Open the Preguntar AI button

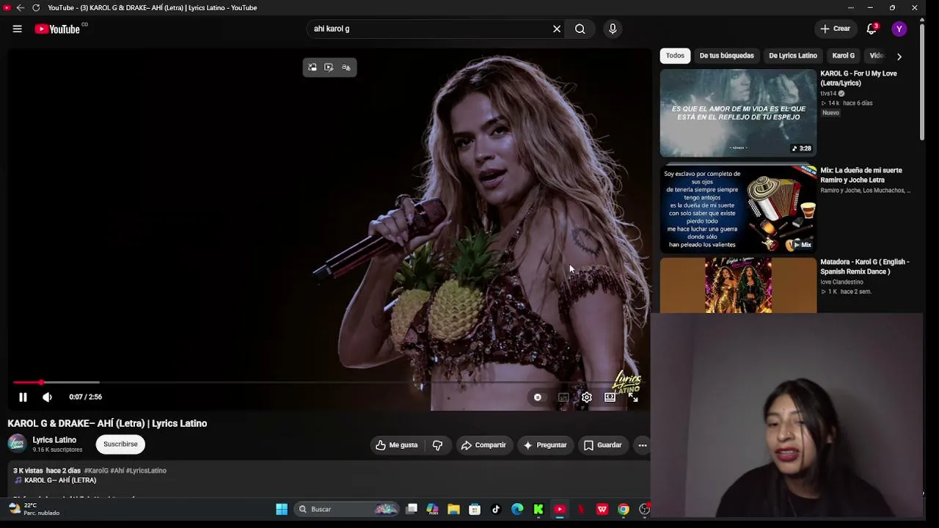pyautogui.click(x=545, y=445)
